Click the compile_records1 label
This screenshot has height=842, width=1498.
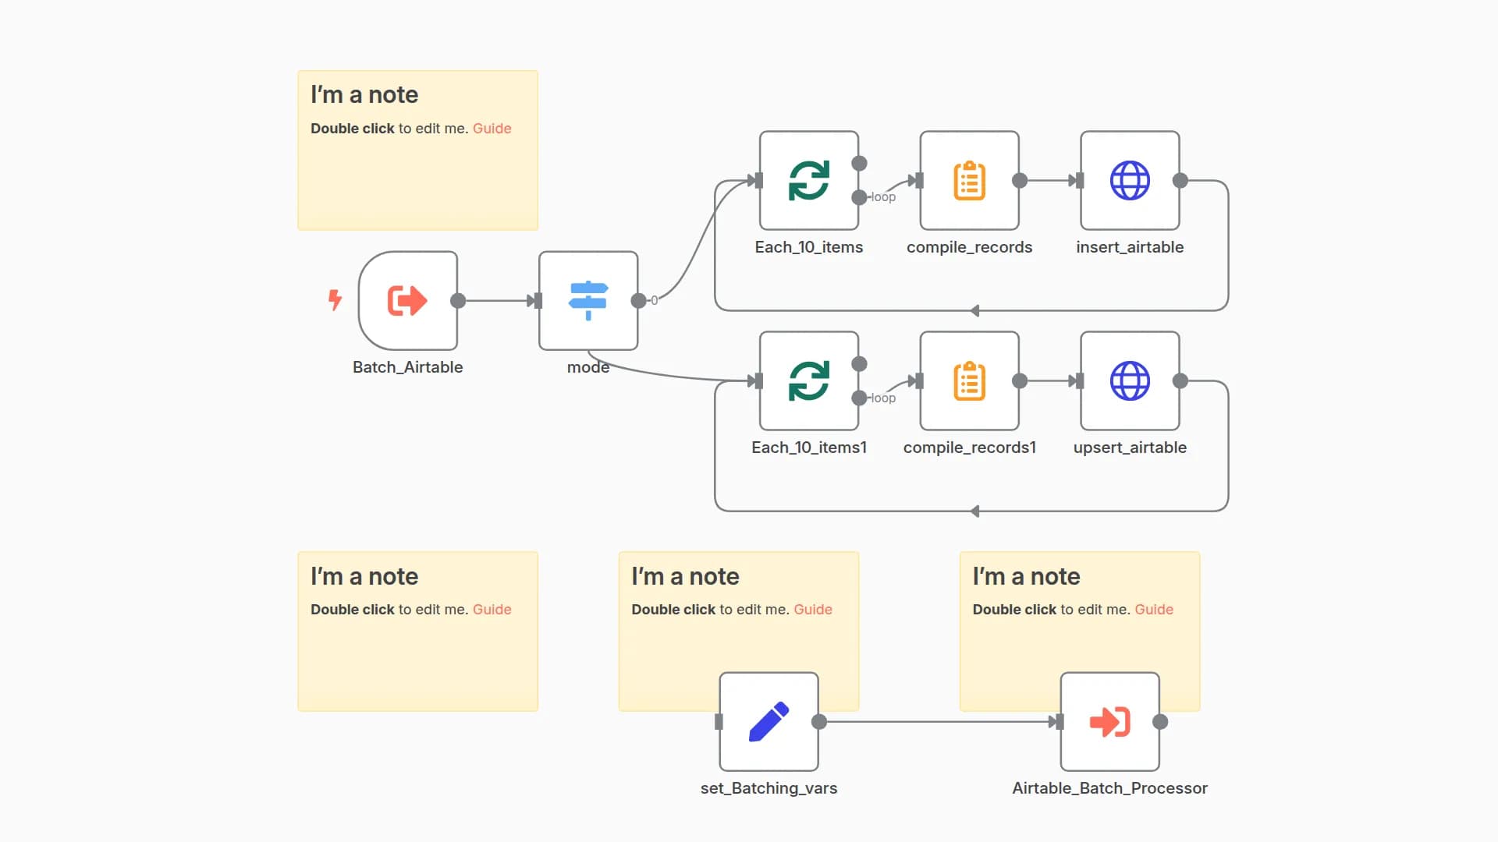pos(970,448)
